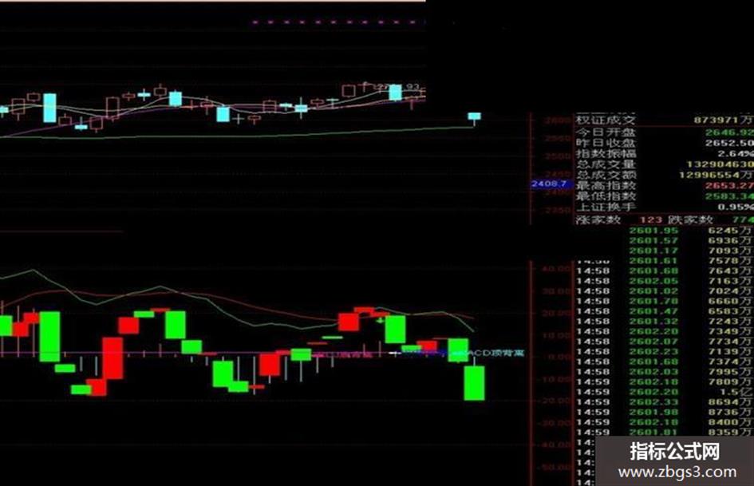Select the green 2583.34 lowest index value

coord(729,196)
